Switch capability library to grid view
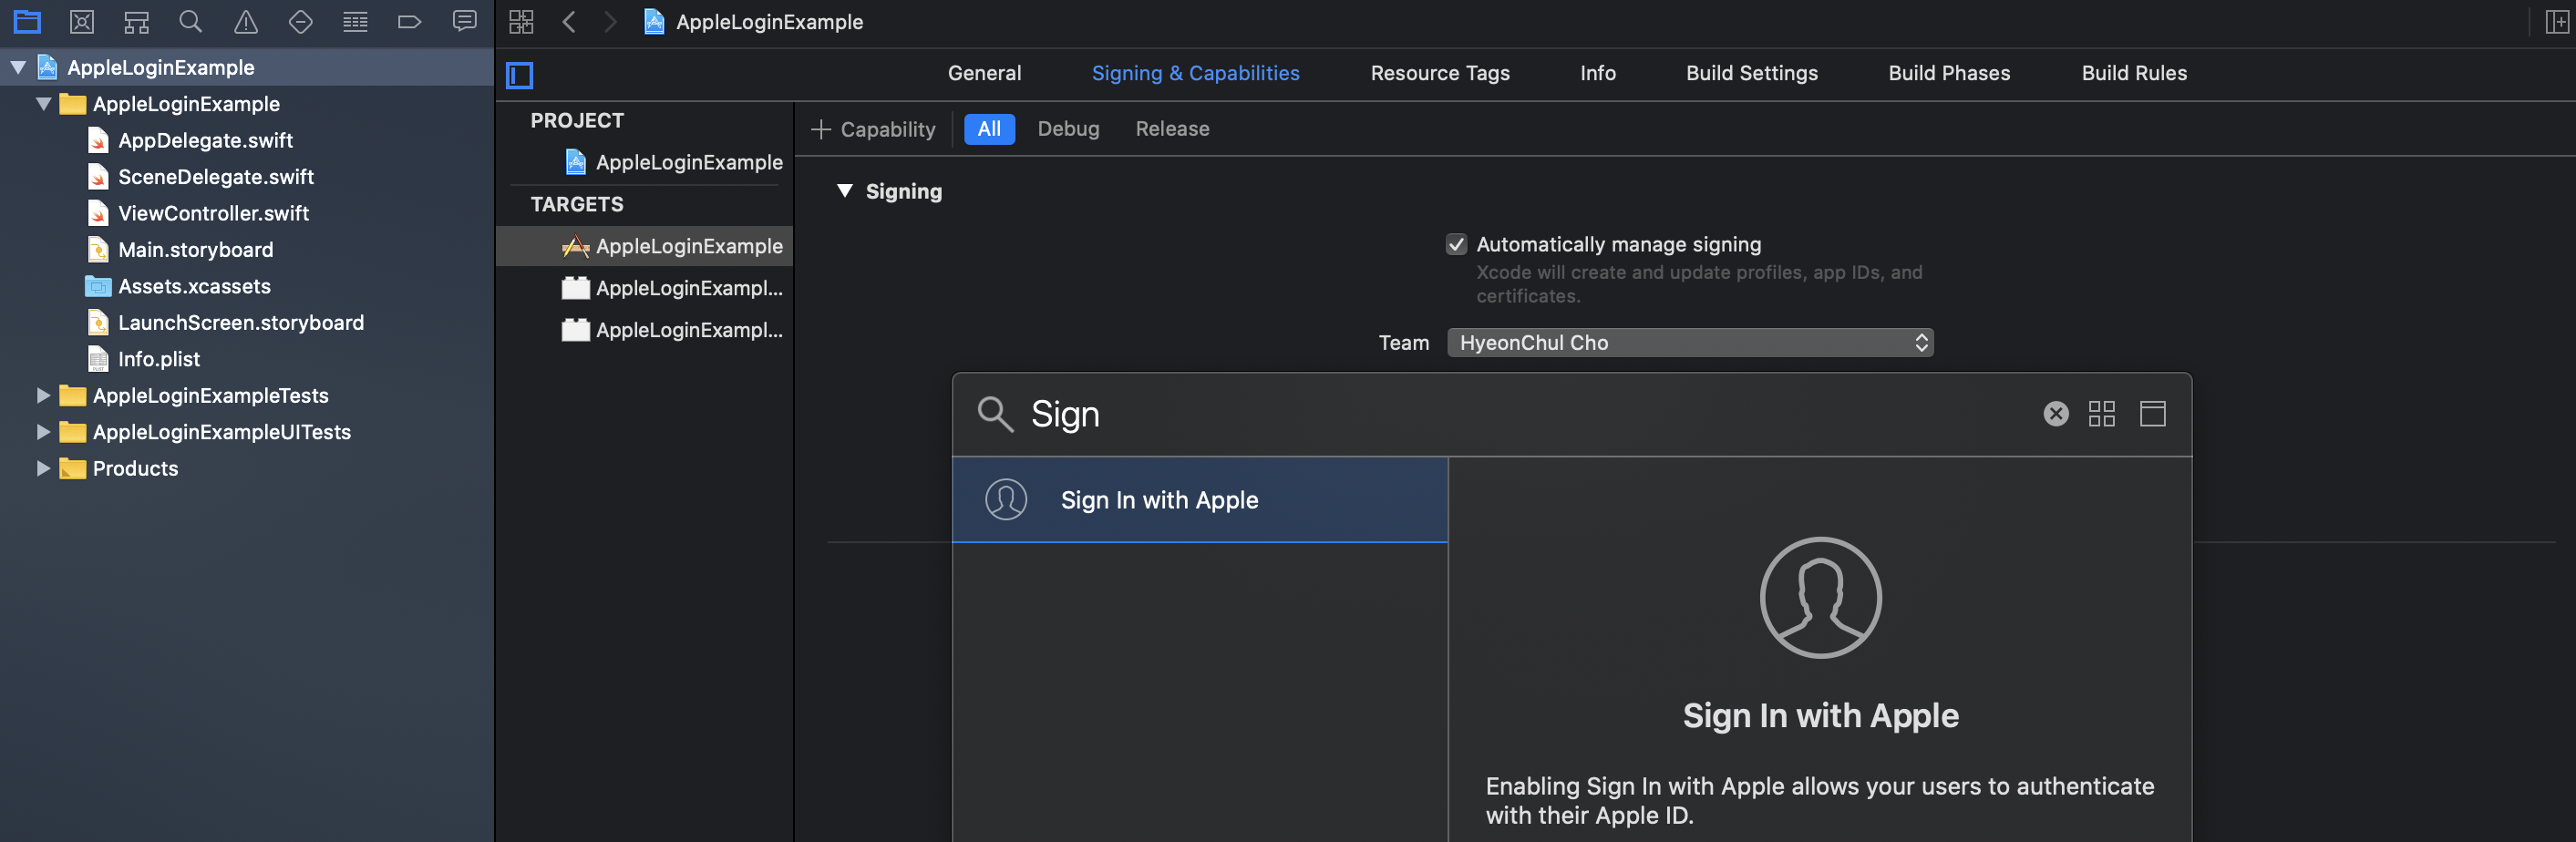 coord(2101,414)
